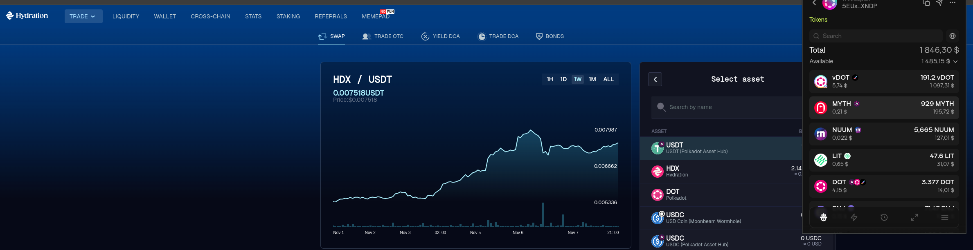
Task: Open the history clock icon in wallet bar
Action: [x=884, y=217]
